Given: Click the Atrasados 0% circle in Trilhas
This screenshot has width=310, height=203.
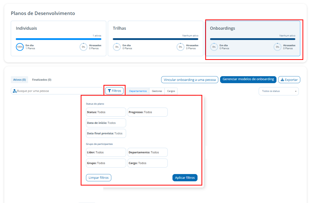Looking at the screenshot, I should 180,47.
